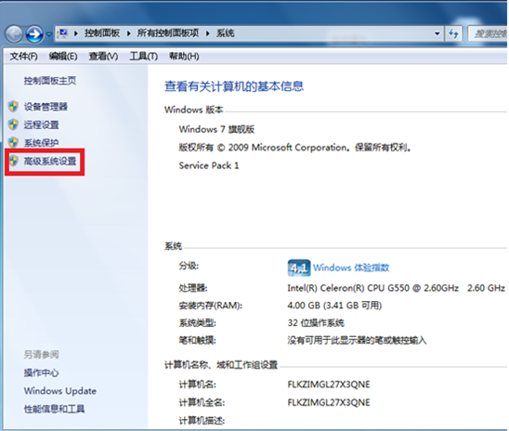Click the Service Pack 1 text
This screenshot has height=431, width=509.
(209, 165)
